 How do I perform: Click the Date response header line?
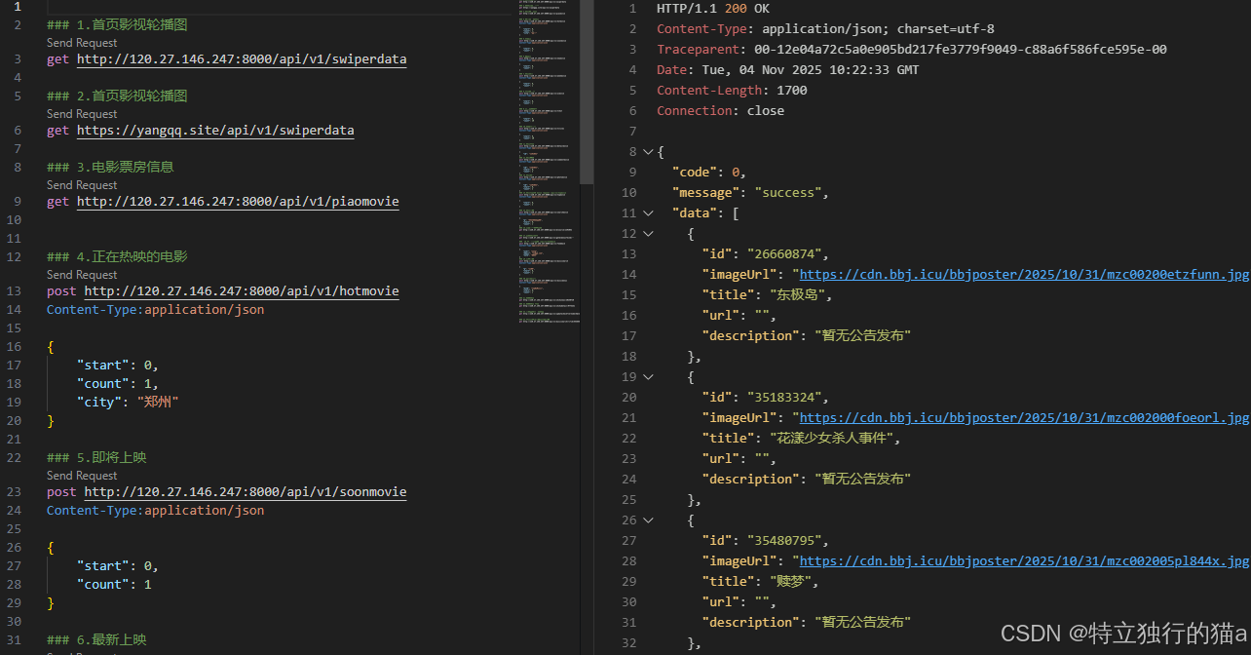coord(788,70)
